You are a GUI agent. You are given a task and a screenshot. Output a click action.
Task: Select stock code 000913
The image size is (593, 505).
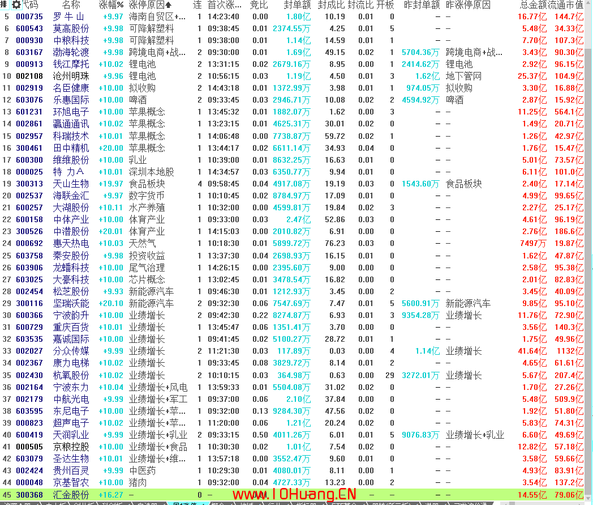(x=29, y=65)
